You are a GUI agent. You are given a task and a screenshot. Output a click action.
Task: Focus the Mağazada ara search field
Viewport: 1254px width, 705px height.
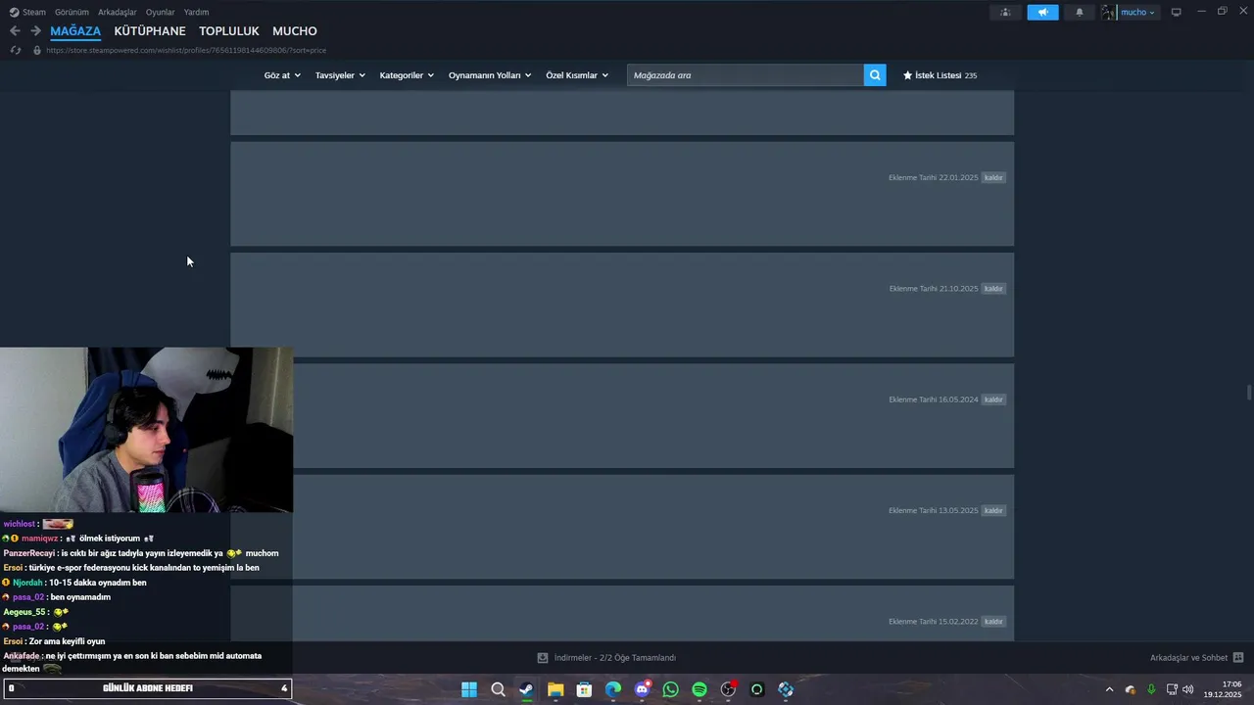pyautogui.click(x=745, y=75)
